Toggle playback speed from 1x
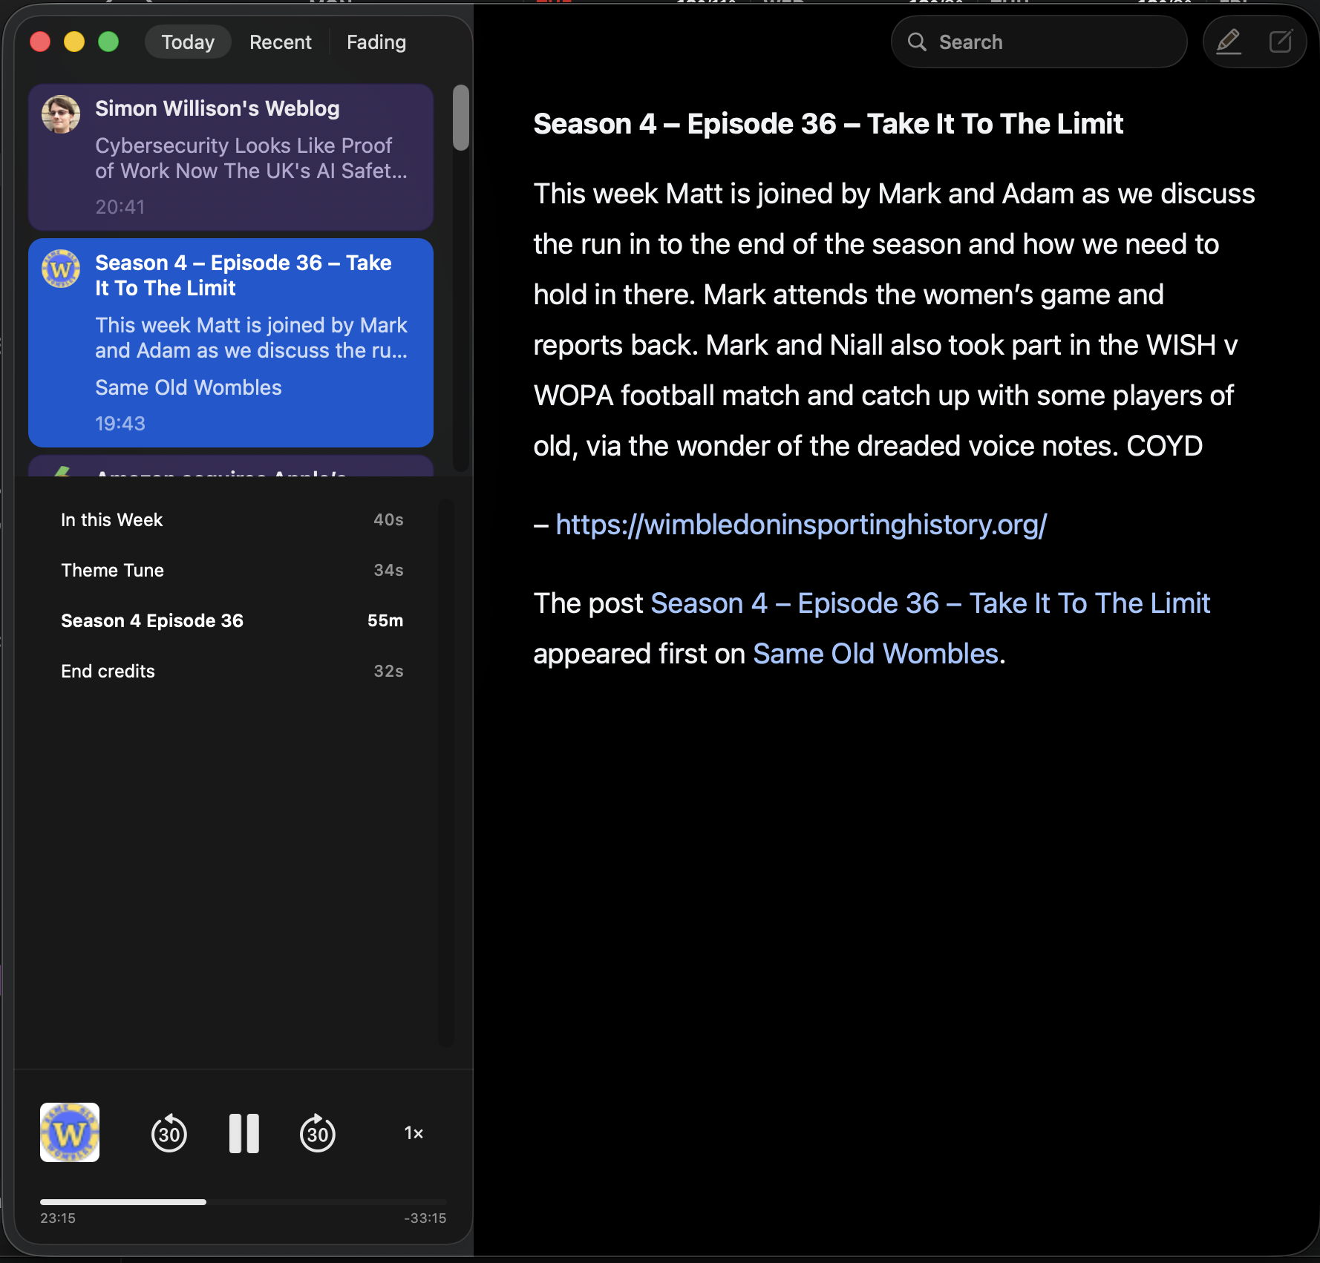Screen dimensions: 1320x1263 414,1133
